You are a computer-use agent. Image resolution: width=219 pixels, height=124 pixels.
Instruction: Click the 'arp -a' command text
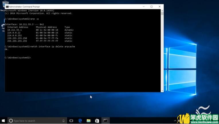coord(34,19)
